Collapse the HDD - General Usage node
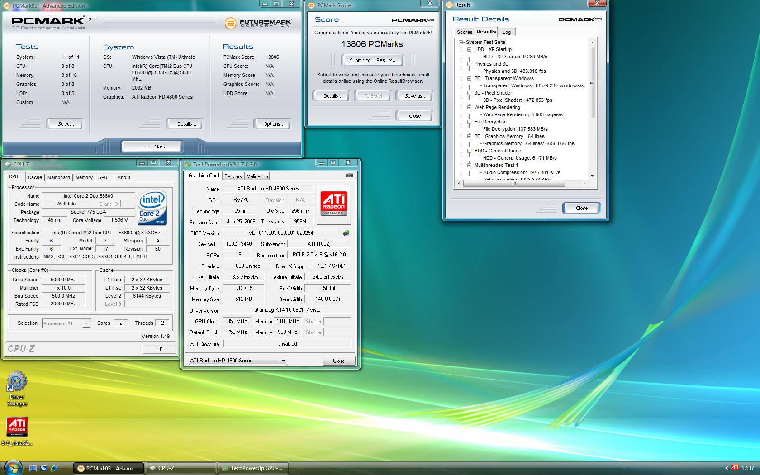Screen dimensions: 760x475 (x=470, y=151)
